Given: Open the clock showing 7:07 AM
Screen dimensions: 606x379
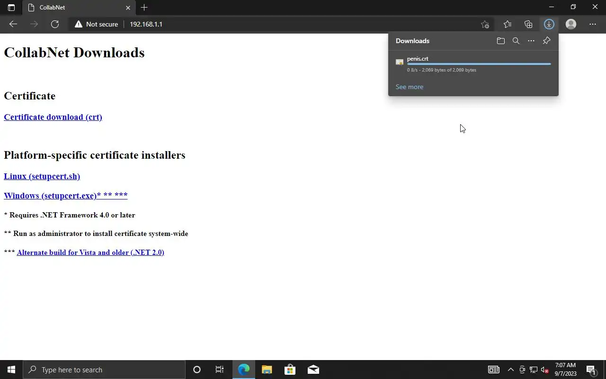Looking at the screenshot, I should point(565,370).
